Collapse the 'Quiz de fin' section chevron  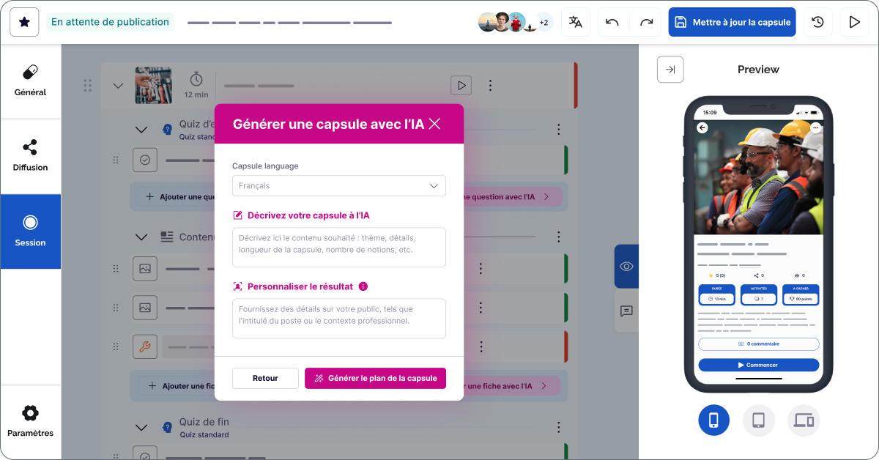tap(142, 427)
